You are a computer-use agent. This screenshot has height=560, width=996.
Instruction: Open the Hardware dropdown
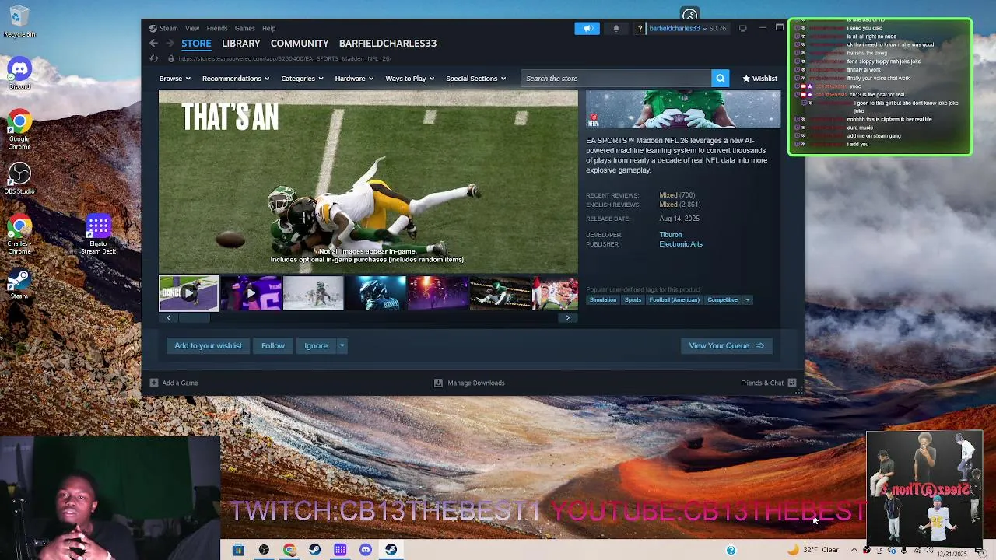pos(354,79)
